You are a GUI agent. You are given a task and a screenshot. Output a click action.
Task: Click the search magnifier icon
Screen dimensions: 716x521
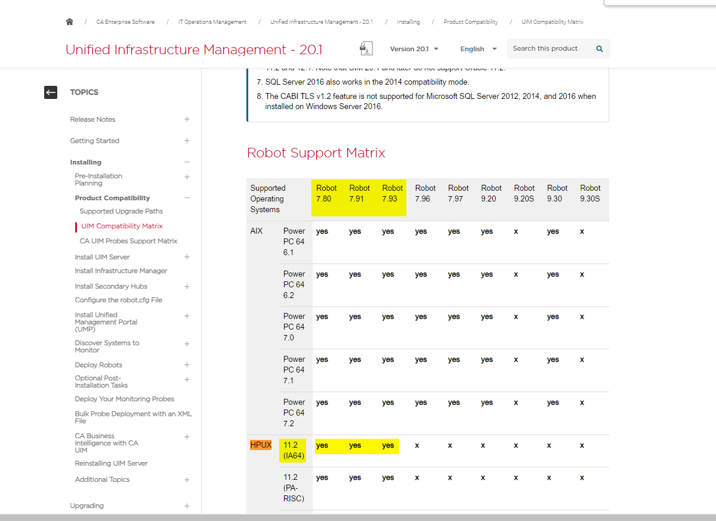[x=599, y=49]
